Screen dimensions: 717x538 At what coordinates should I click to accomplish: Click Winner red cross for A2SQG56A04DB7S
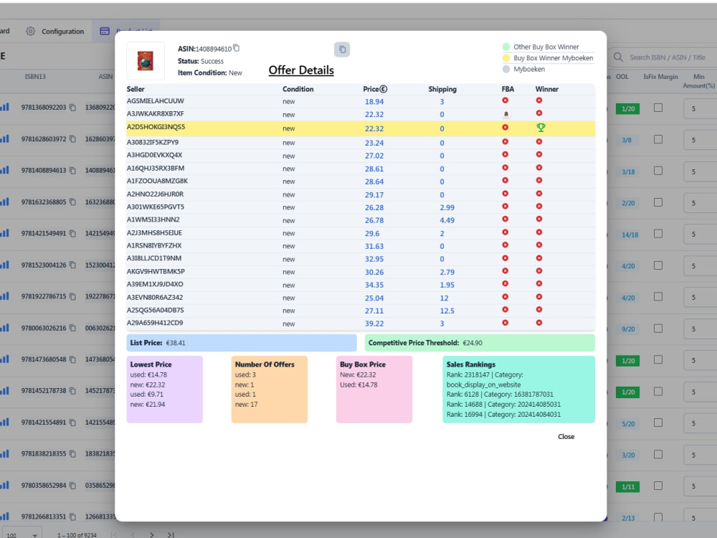539,310
